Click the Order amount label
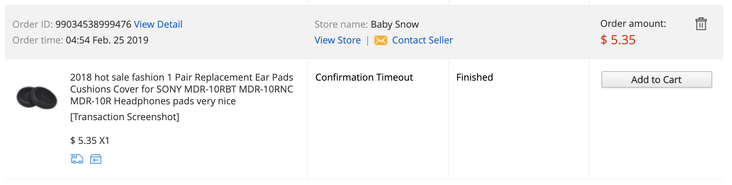 pos(633,24)
